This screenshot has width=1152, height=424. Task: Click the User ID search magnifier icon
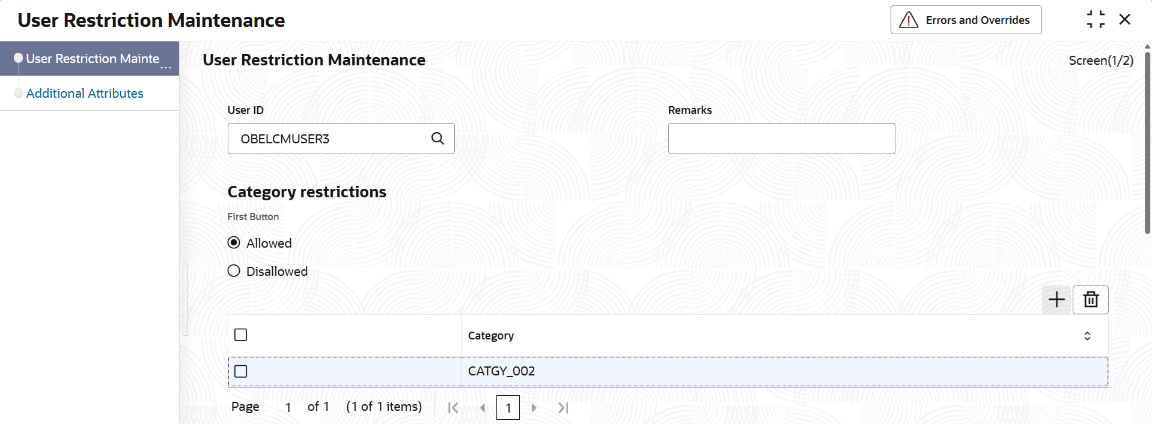437,139
